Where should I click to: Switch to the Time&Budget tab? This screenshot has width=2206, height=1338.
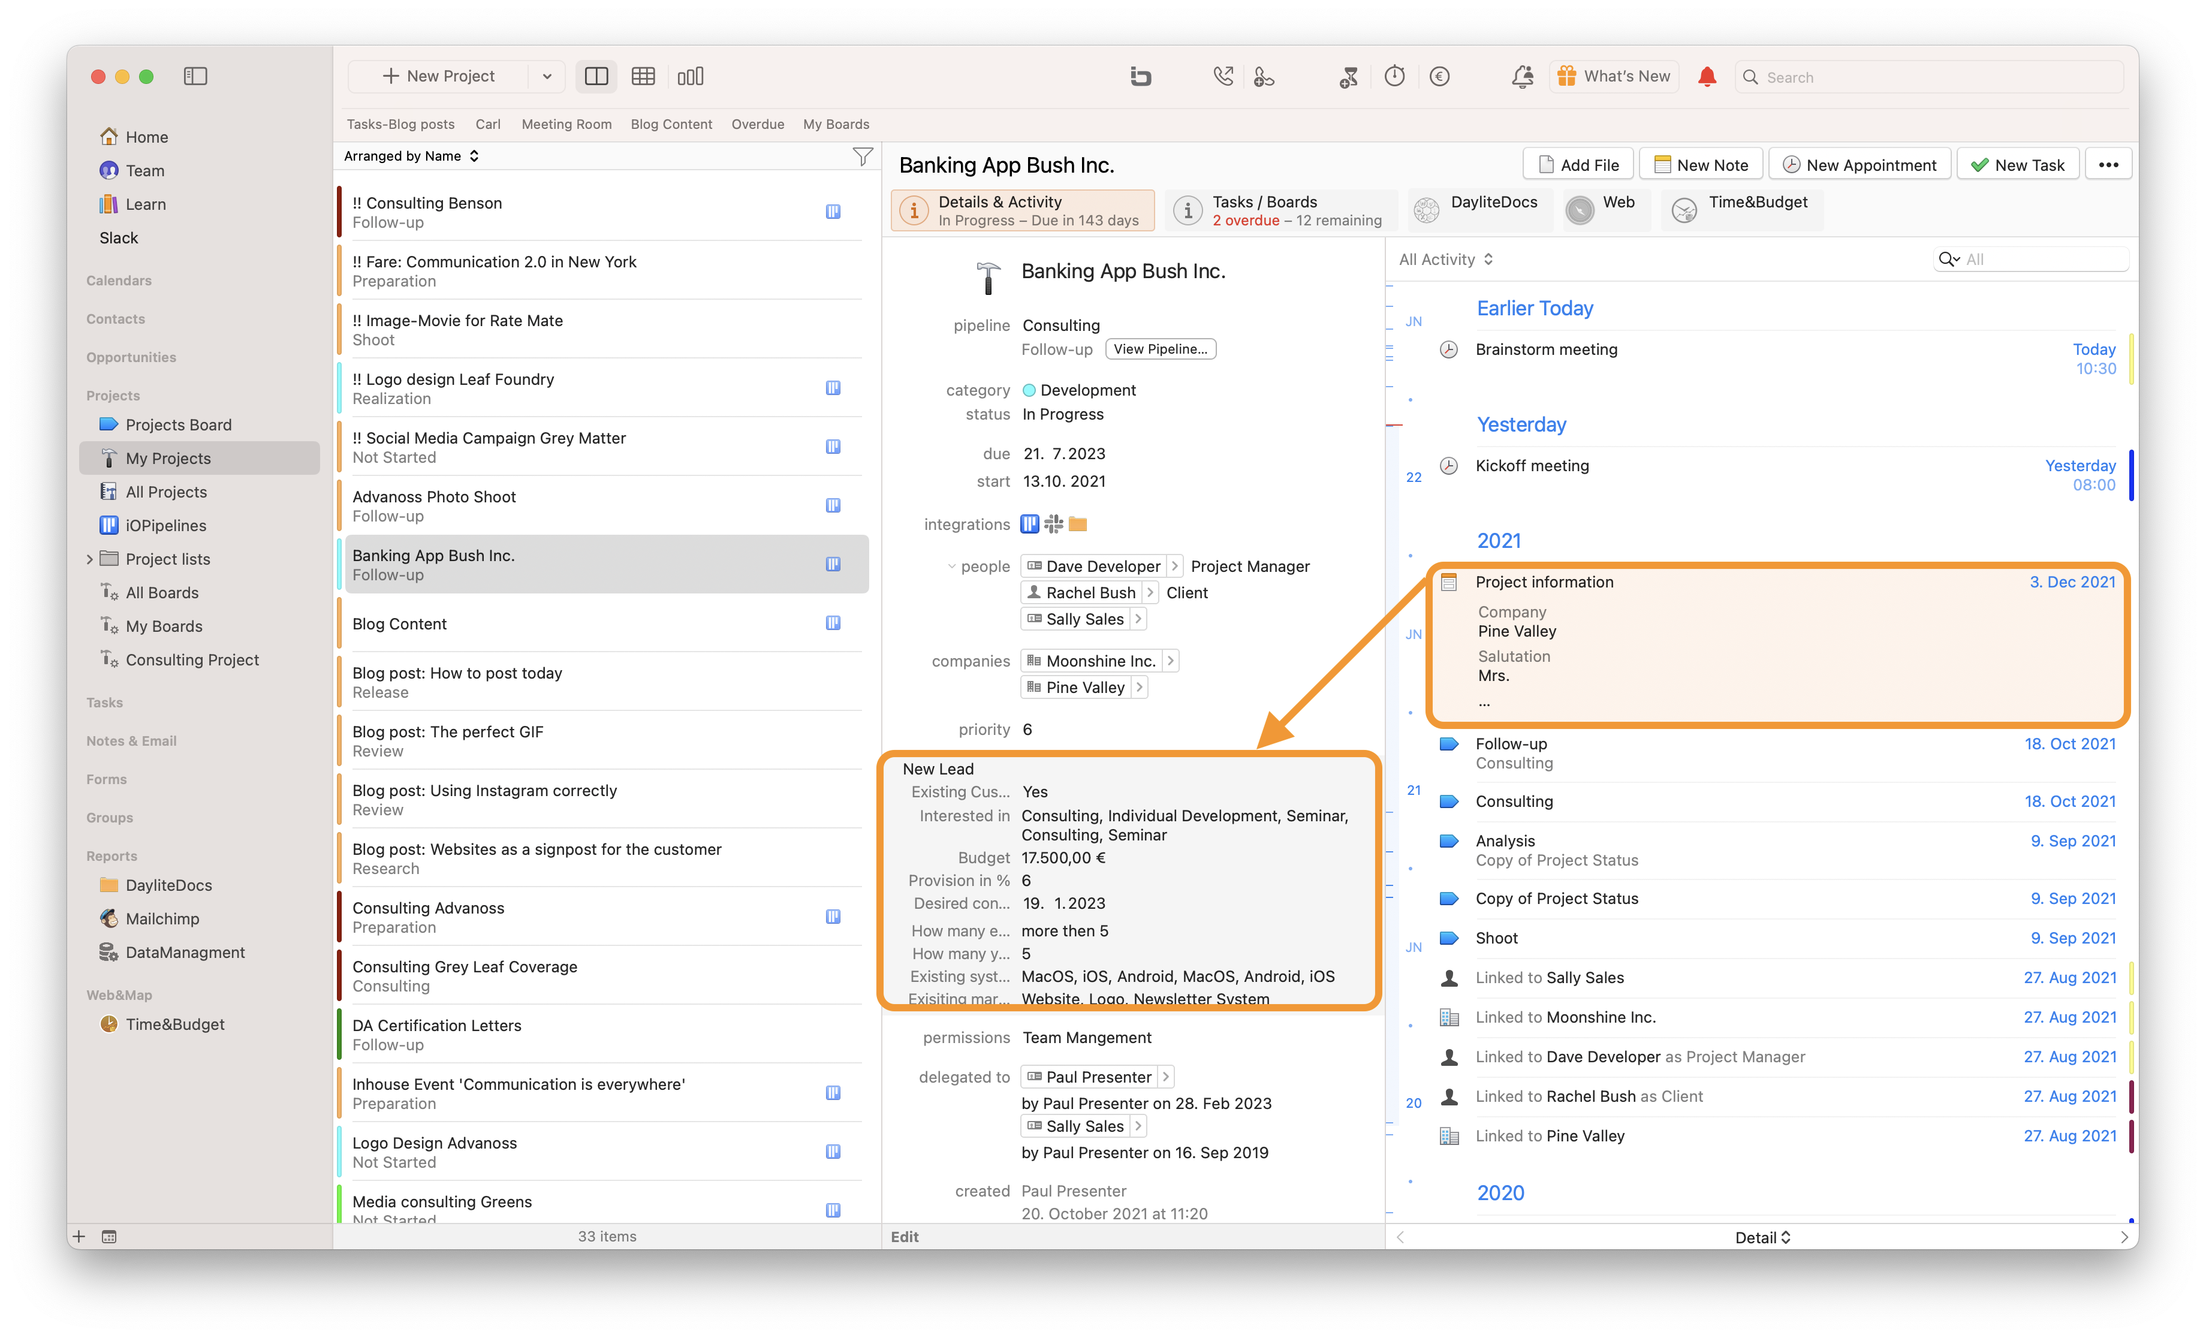(1741, 210)
